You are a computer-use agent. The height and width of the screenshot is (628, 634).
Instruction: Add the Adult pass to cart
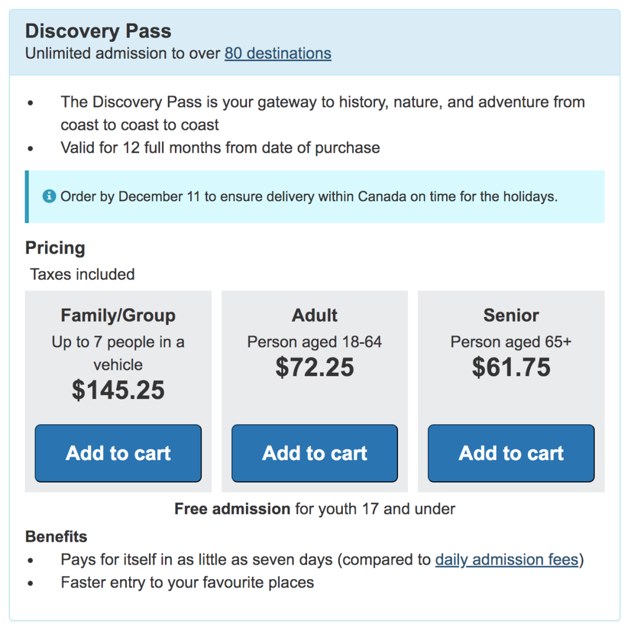315,453
